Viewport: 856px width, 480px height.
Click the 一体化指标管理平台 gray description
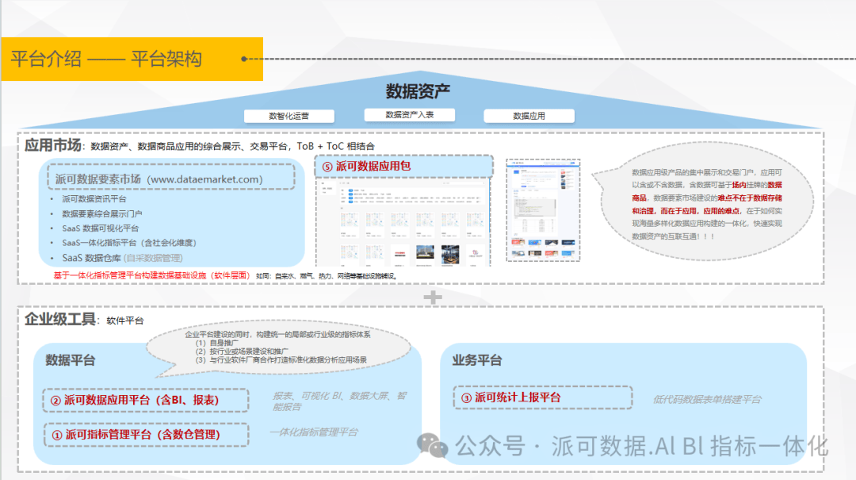click(314, 432)
